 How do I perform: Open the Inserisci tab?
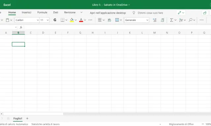pos(26,12)
